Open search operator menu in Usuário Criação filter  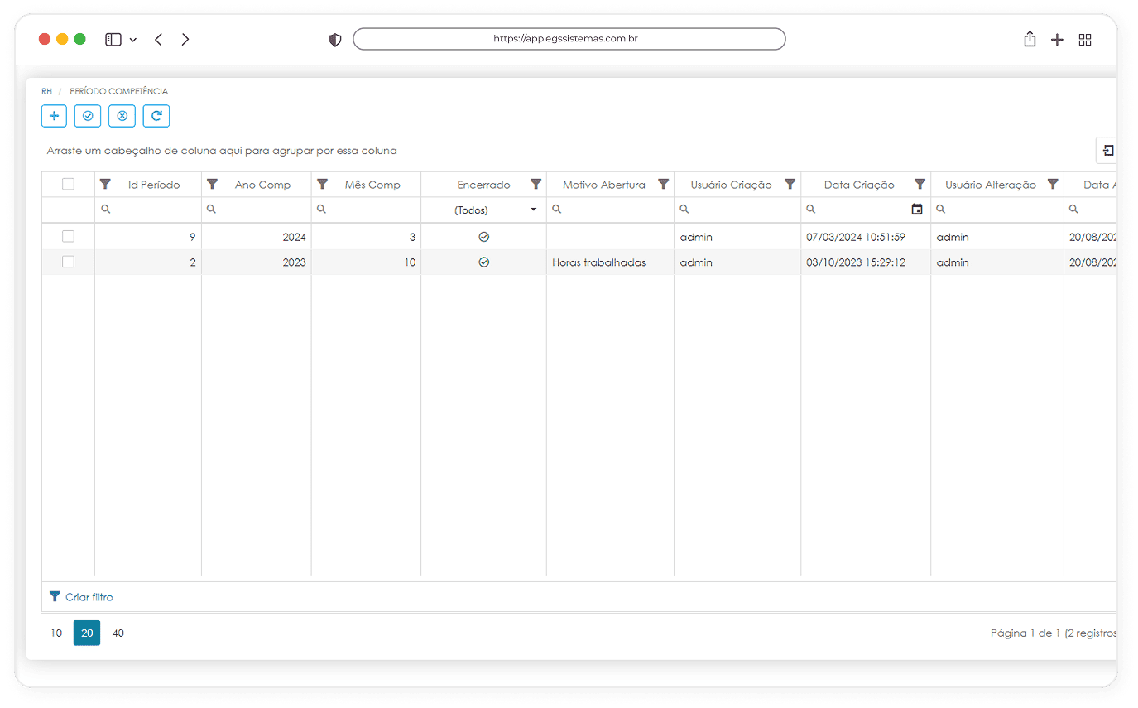pos(684,210)
